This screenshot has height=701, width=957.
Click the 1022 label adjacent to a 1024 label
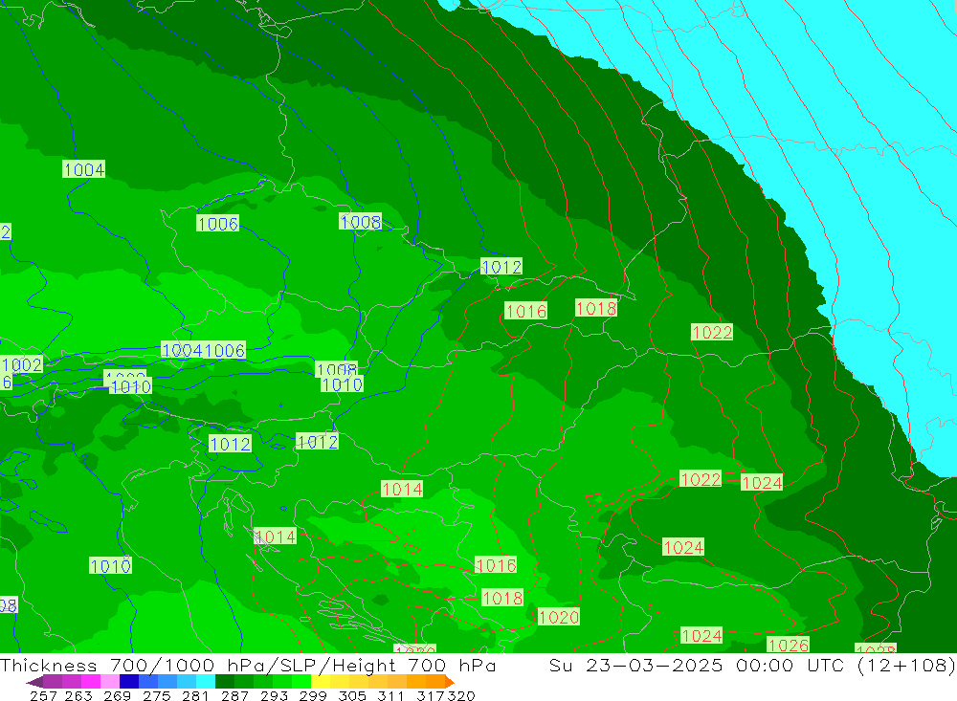coord(701,479)
